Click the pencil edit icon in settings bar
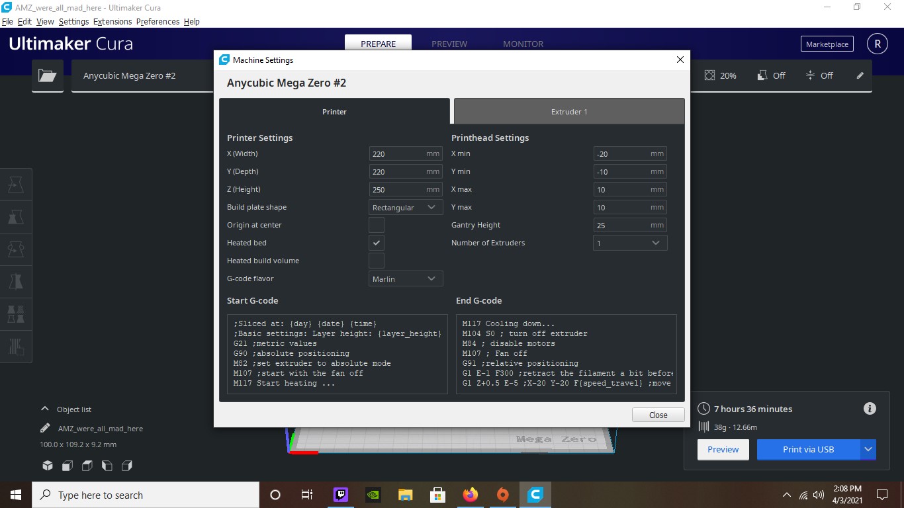 tap(860, 75)
